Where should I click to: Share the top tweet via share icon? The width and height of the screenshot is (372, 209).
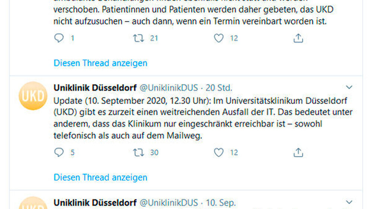pos(298,38)
